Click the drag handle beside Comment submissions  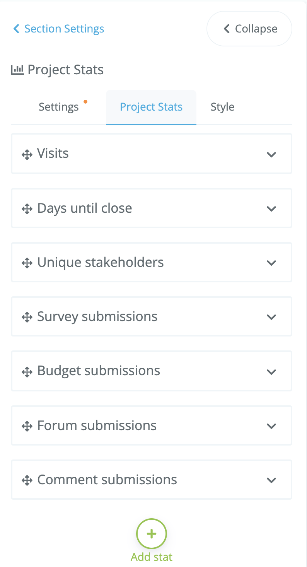coord(27,481)
